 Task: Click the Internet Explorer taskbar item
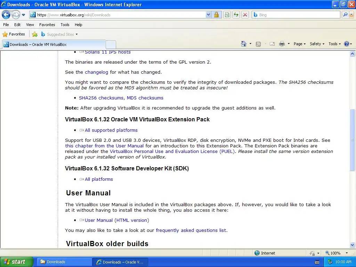click(x=120, y=262)
